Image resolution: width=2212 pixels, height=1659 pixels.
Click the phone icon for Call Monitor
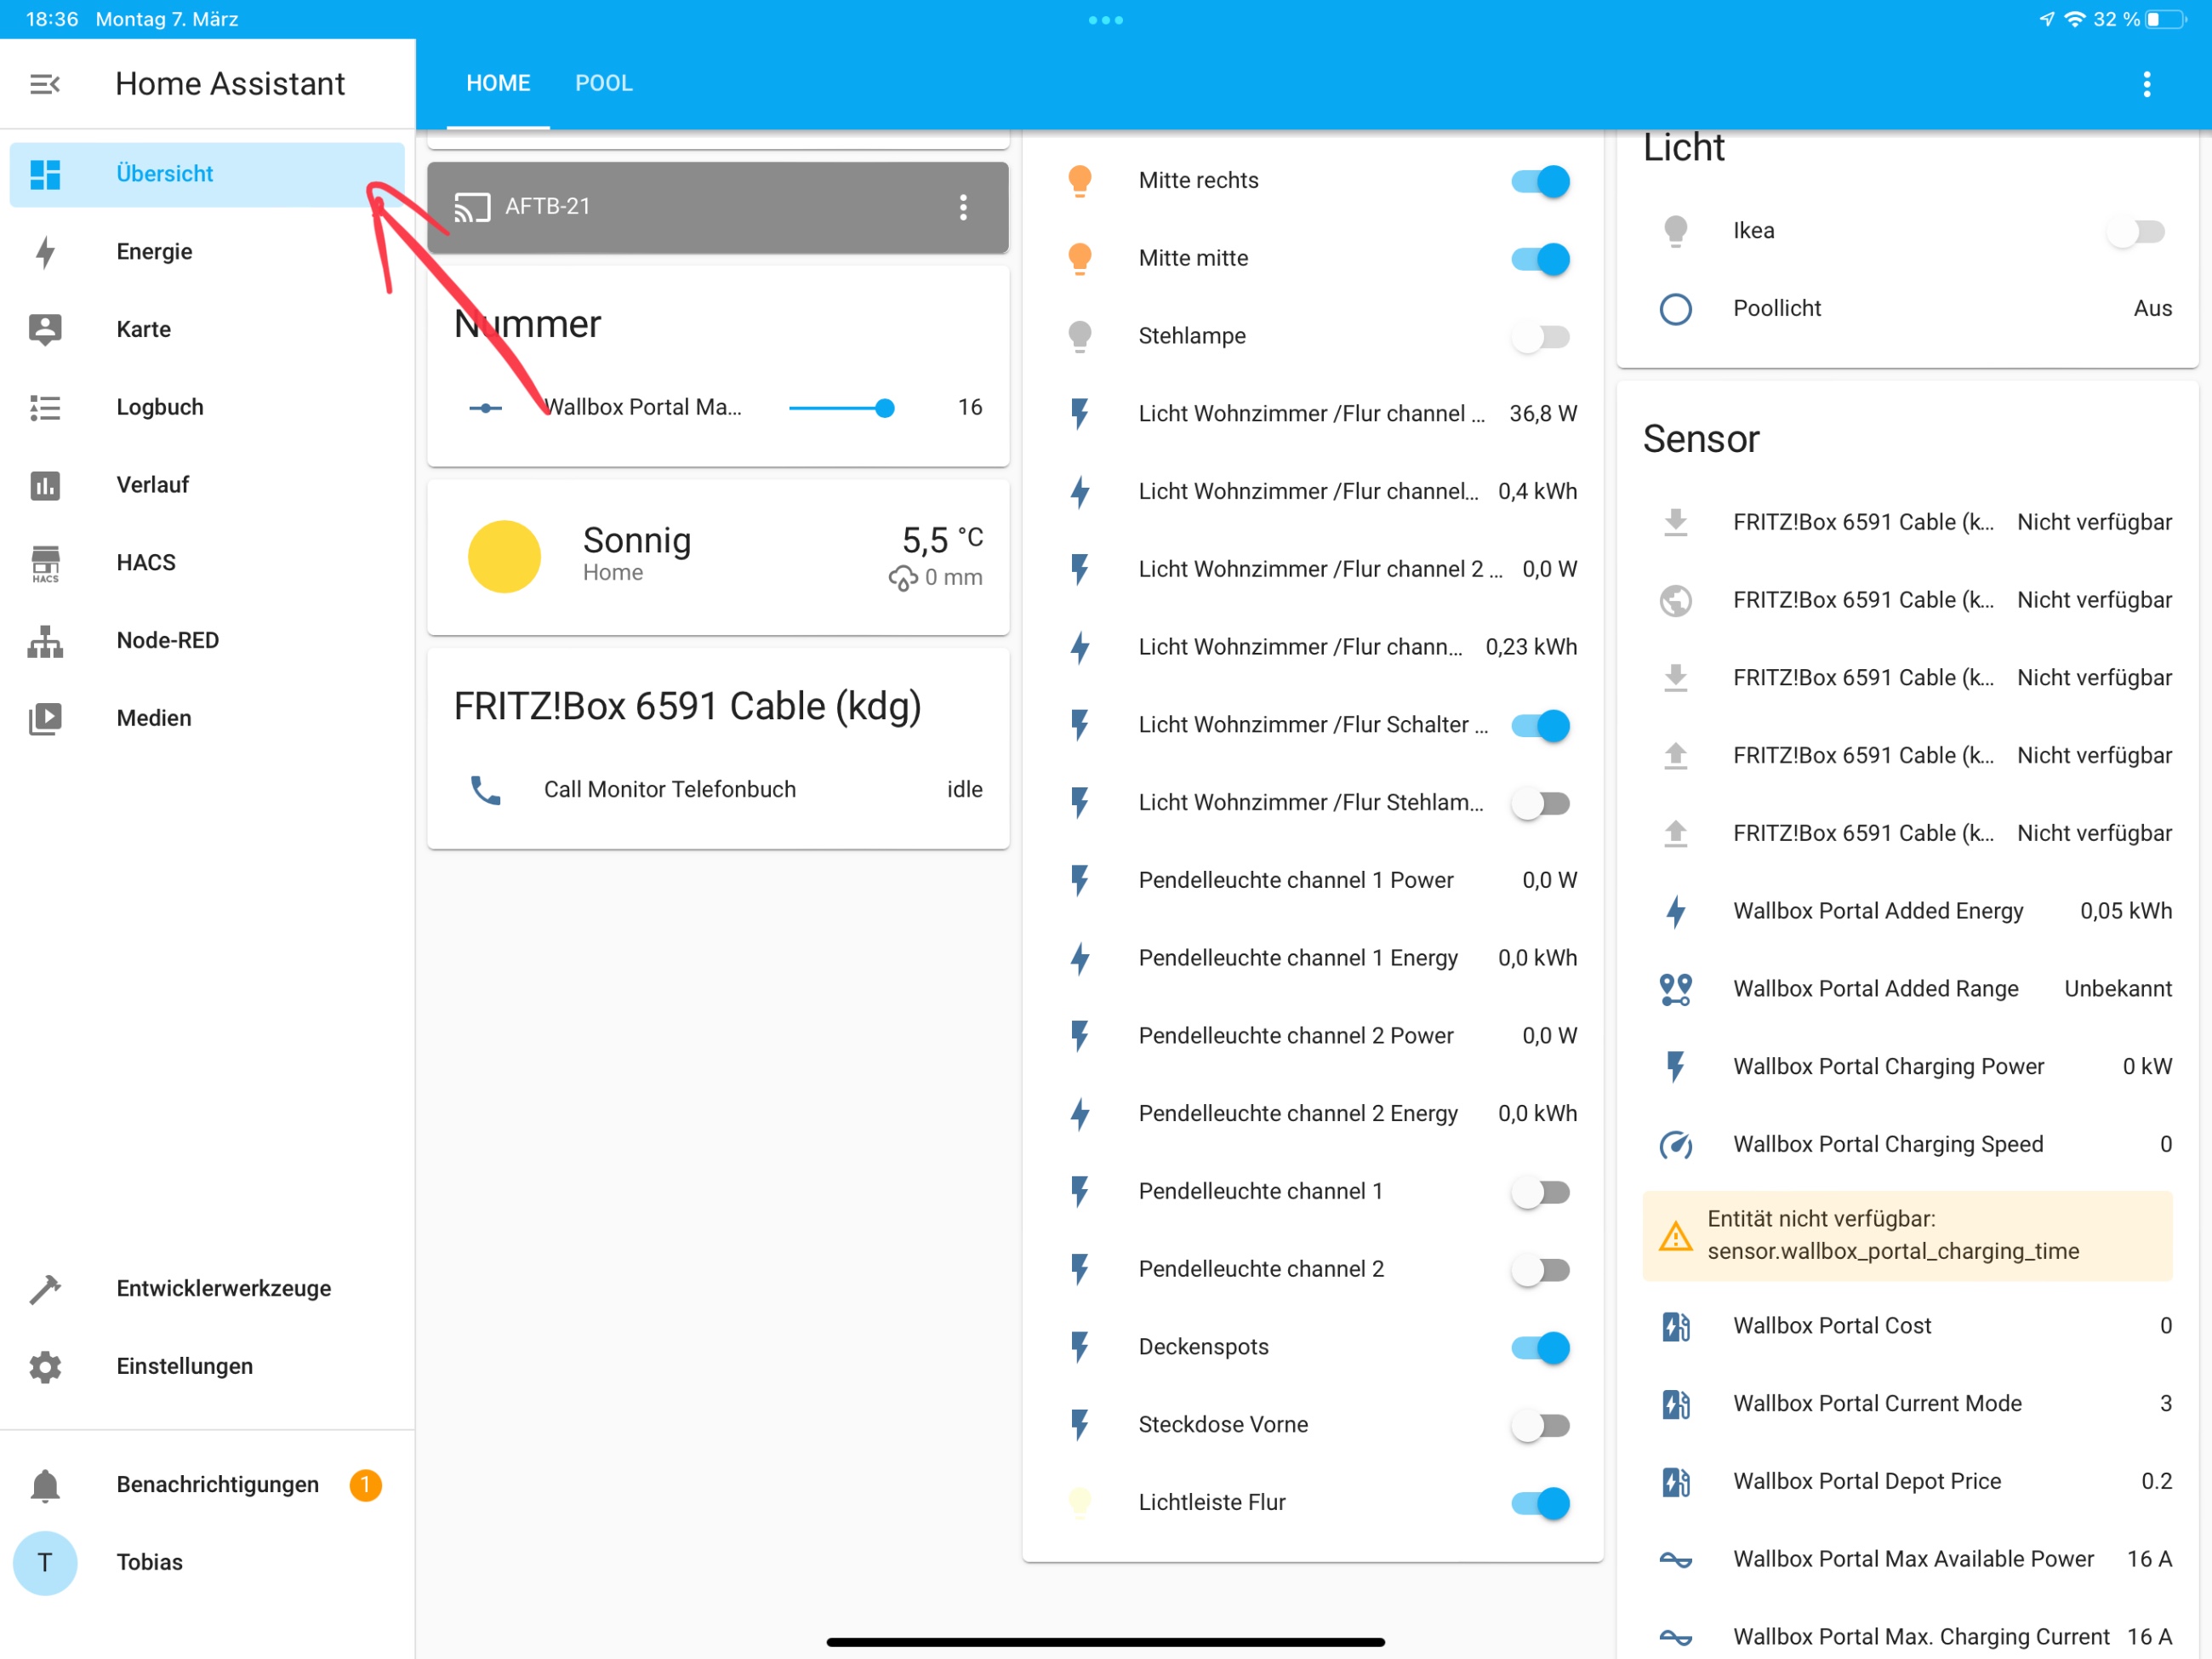(x=486, y=791)
